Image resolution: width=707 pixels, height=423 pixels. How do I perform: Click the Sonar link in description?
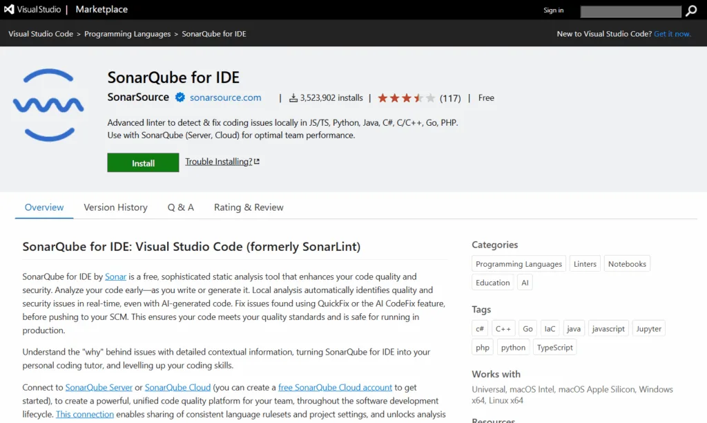[115, 276]
